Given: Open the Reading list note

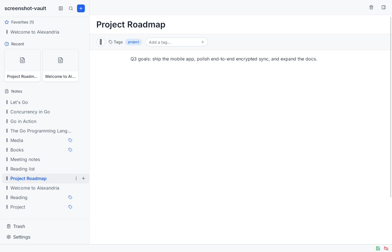Looking at the screenshot, I should tap(22, 169).
